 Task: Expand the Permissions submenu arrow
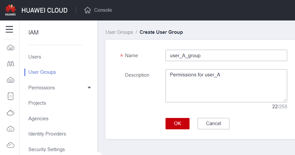tap(89, 88)
